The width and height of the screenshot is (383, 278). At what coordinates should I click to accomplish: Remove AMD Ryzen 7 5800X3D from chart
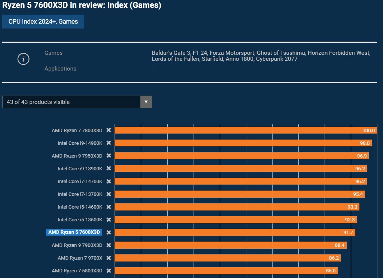tap(109, 270)
